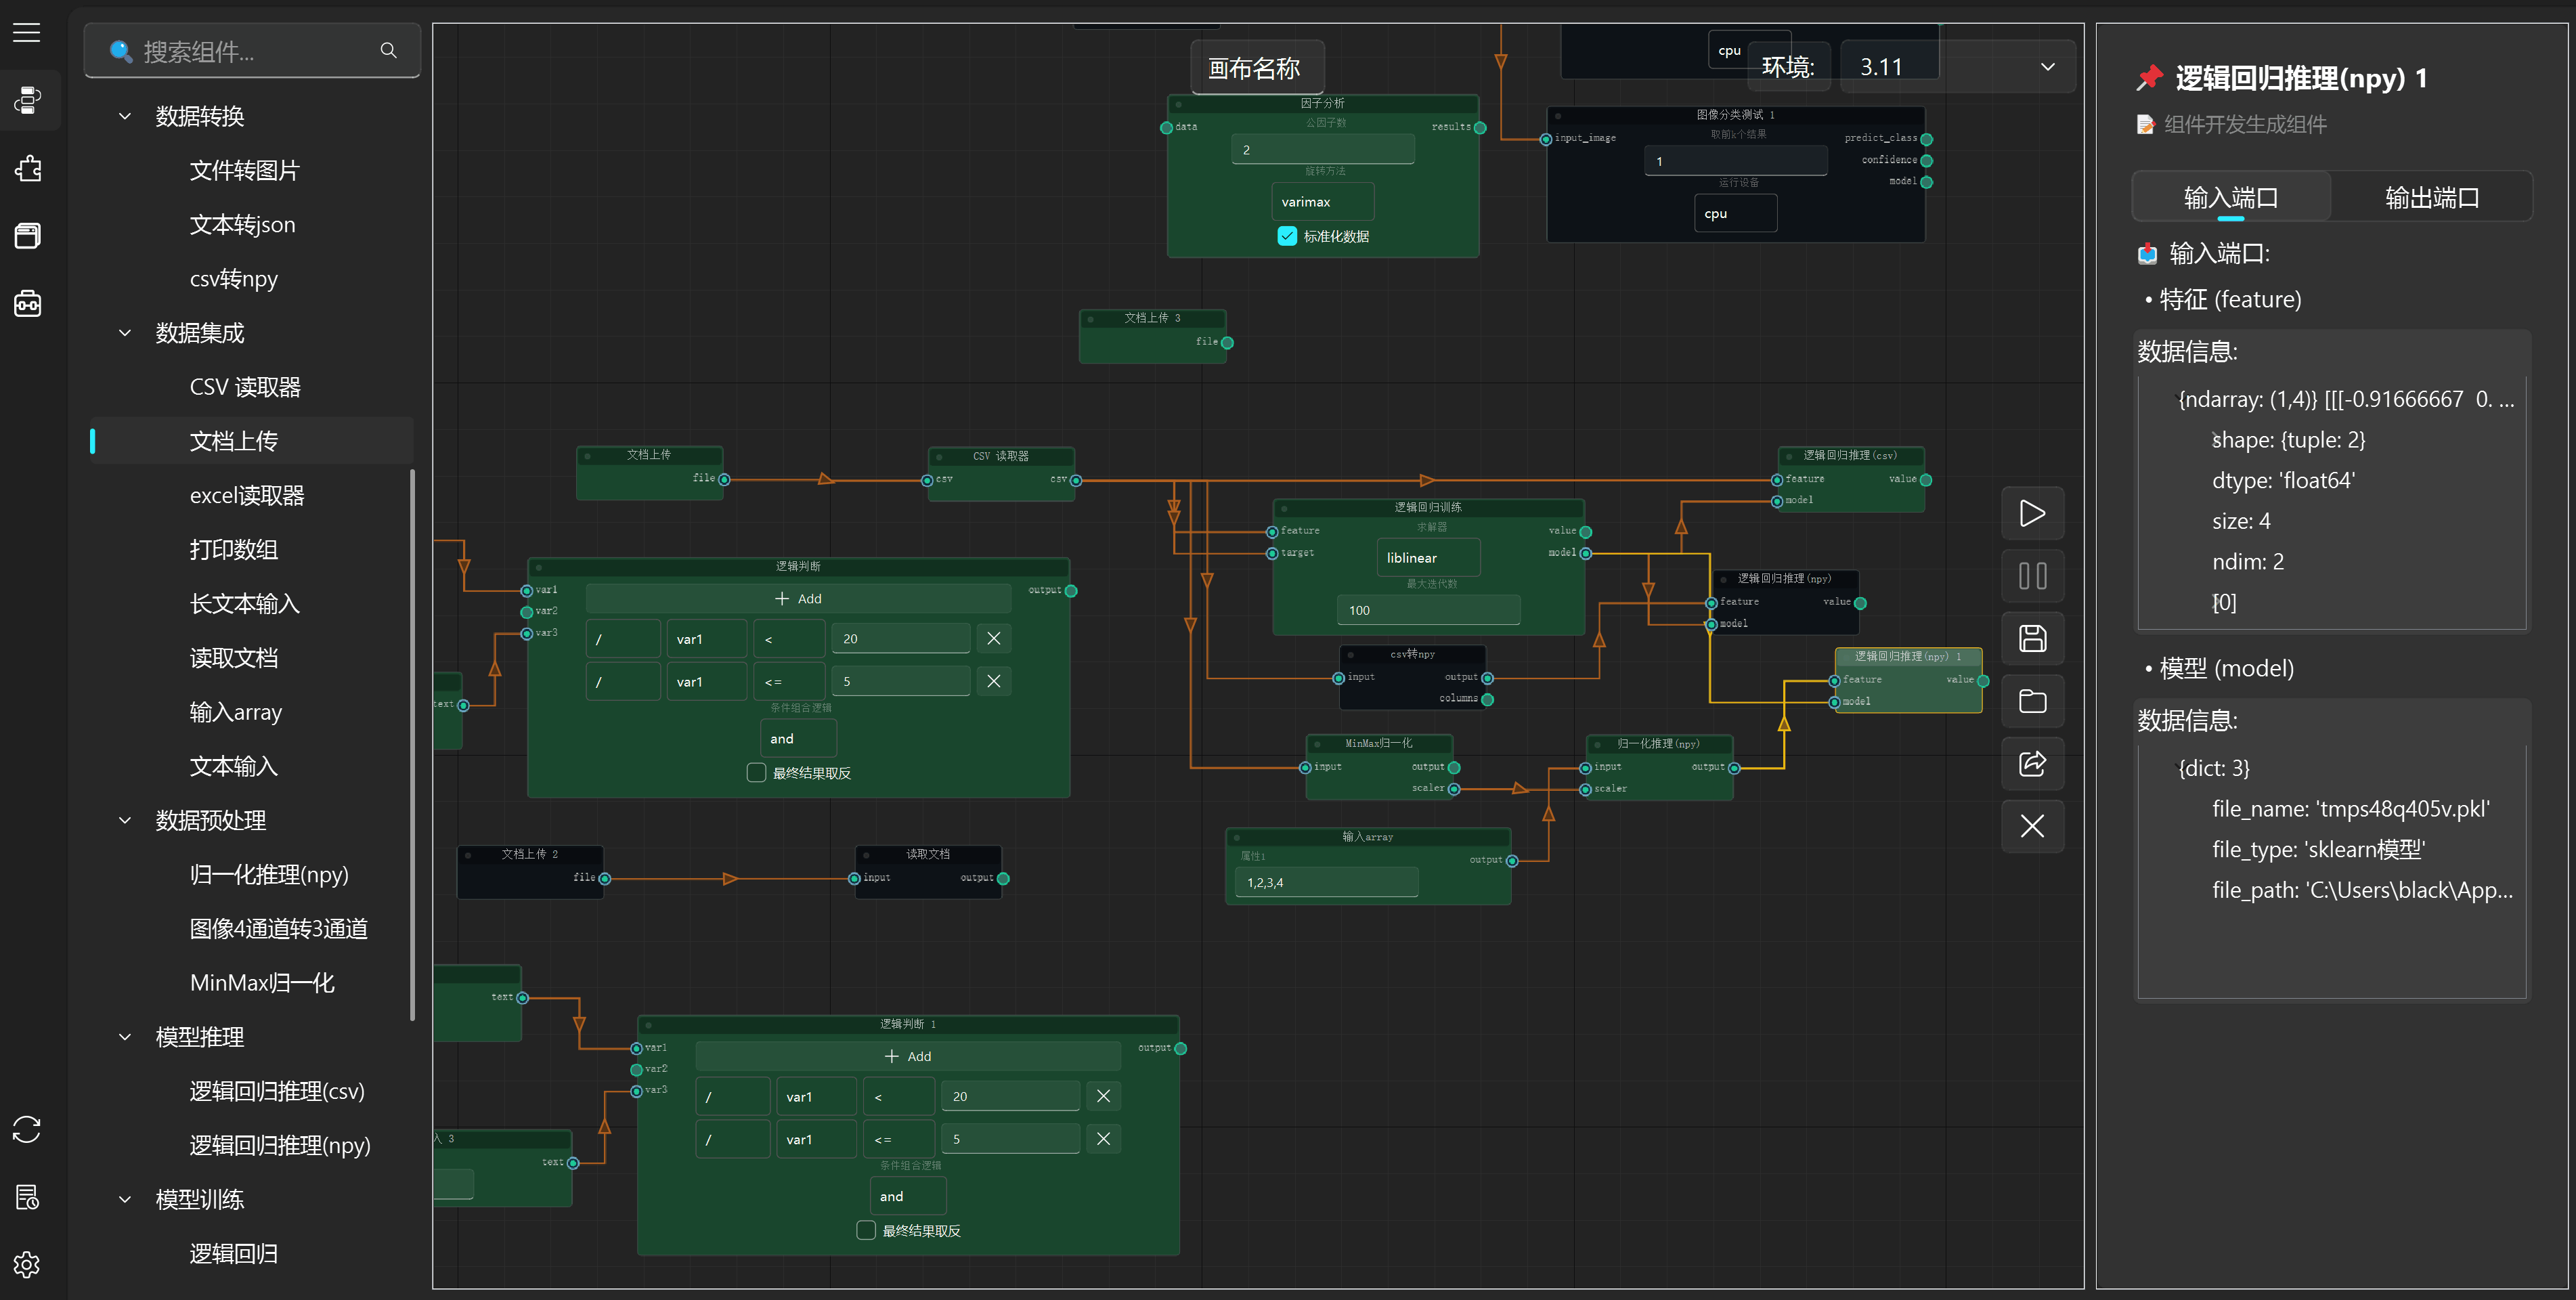
Task: Select 逻辑回归 under 模型训练
Action: click(x=251, y=1253)
